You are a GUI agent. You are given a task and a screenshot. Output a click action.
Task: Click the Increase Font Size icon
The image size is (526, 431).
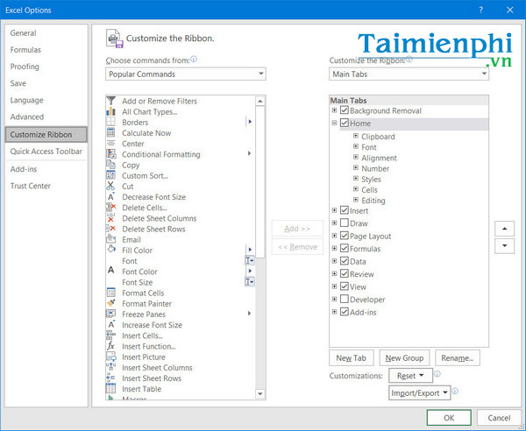coord(111,324)
